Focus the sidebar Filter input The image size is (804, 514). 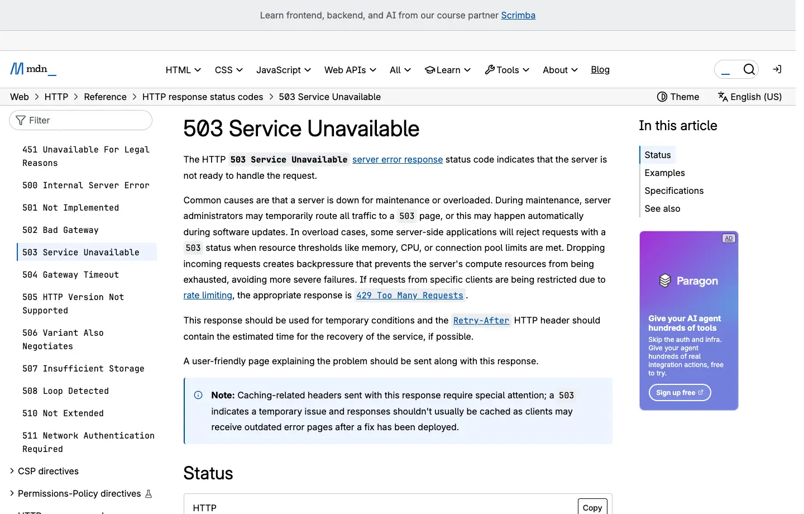[x=81, y=120]
